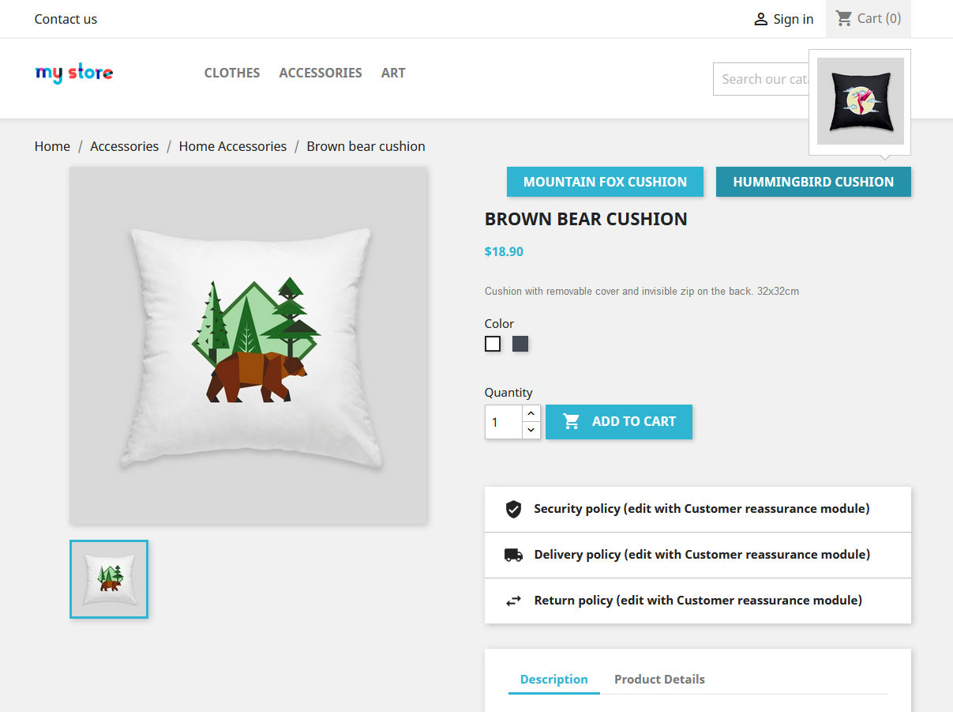Select the dark gray color option

tap(520, 344)
